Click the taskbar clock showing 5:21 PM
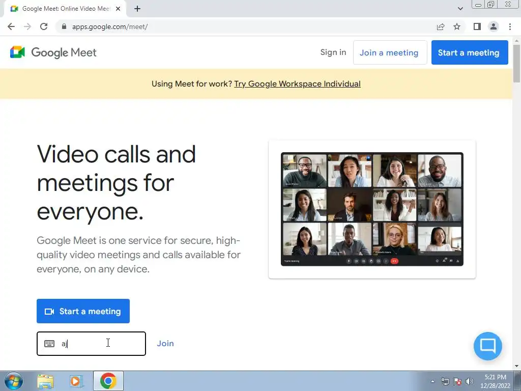This screenshot has width=521, height=391. (x=495, y=381)
